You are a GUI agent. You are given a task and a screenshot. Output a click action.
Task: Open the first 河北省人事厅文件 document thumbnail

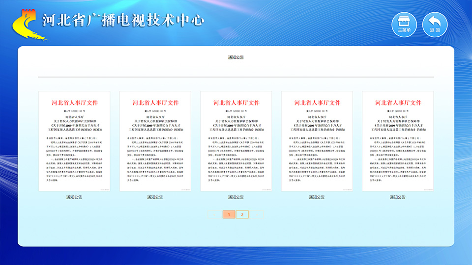coord(74,141)
